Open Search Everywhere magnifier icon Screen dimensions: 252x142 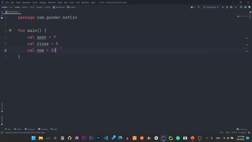241,7
